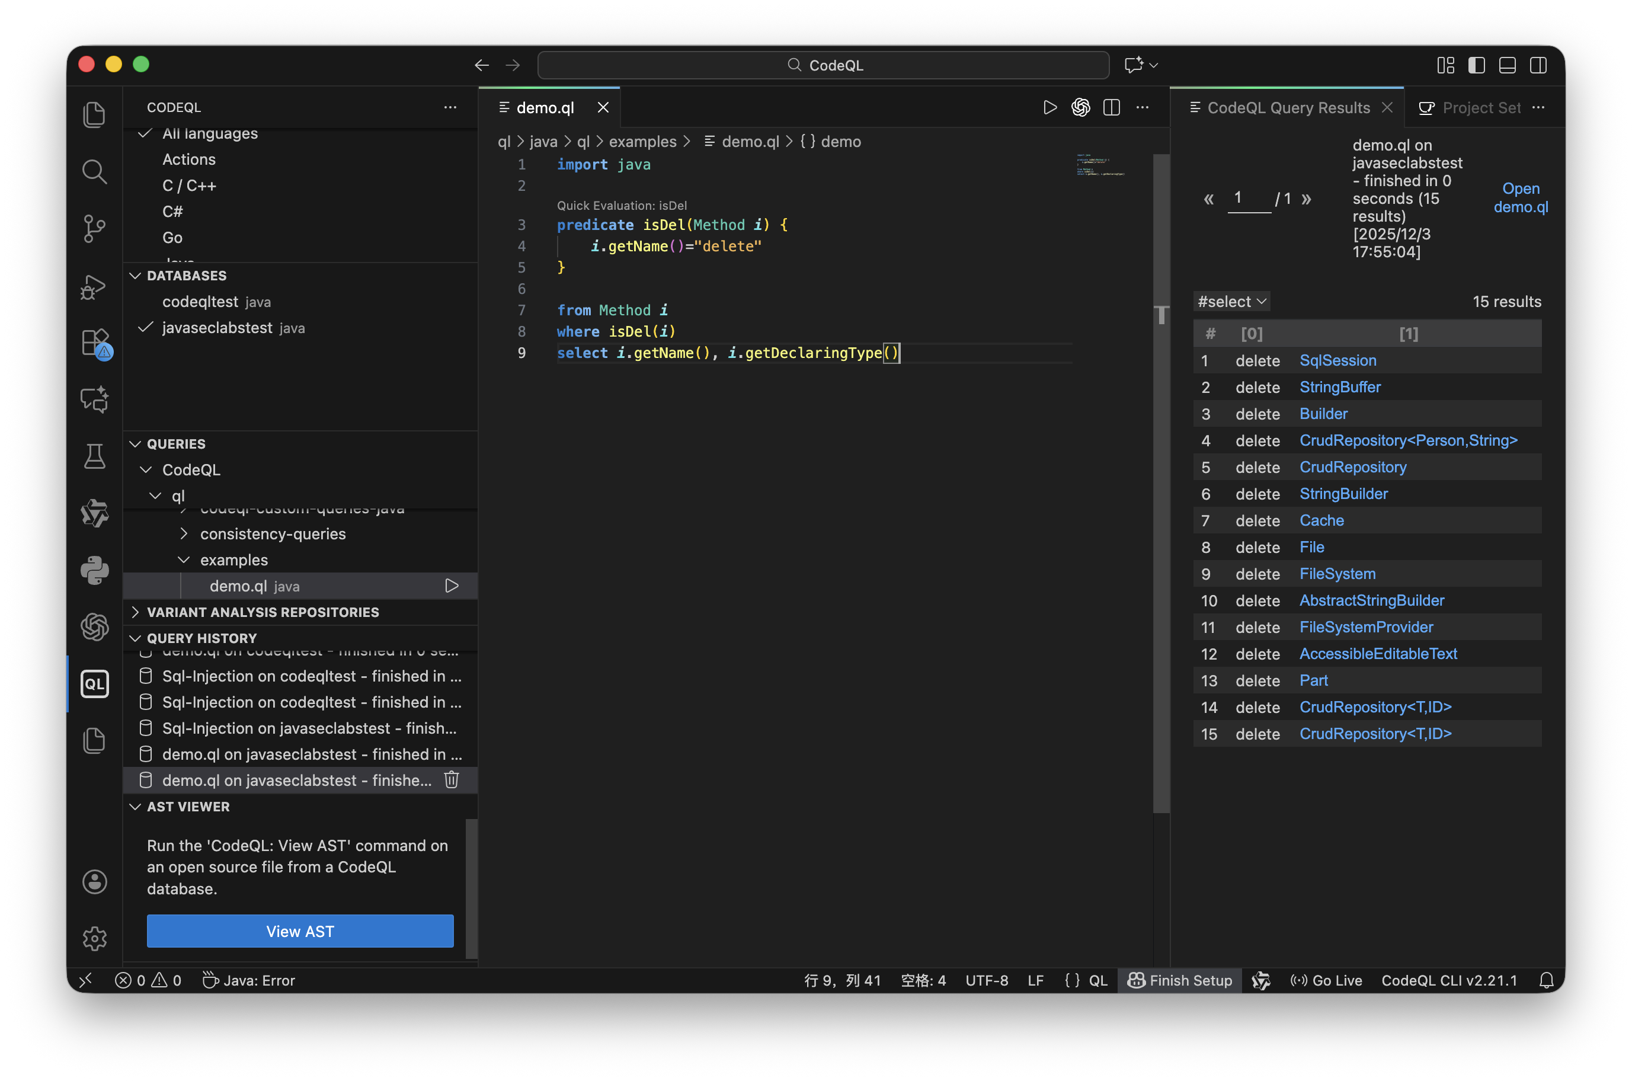This screenshot has width=1632, height=1081.
Task: Open Source Control from activity bar
Action: pos(94,228)
